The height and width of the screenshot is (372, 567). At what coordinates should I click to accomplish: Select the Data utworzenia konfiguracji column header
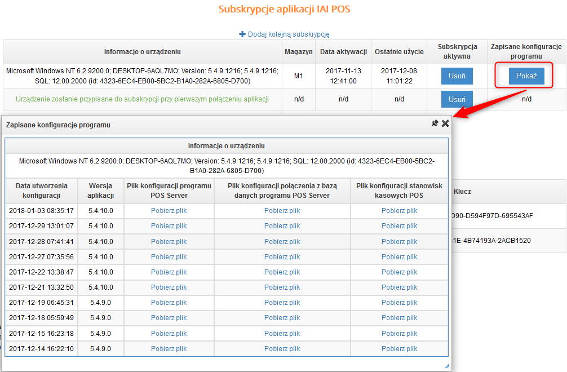coord(42,191)
